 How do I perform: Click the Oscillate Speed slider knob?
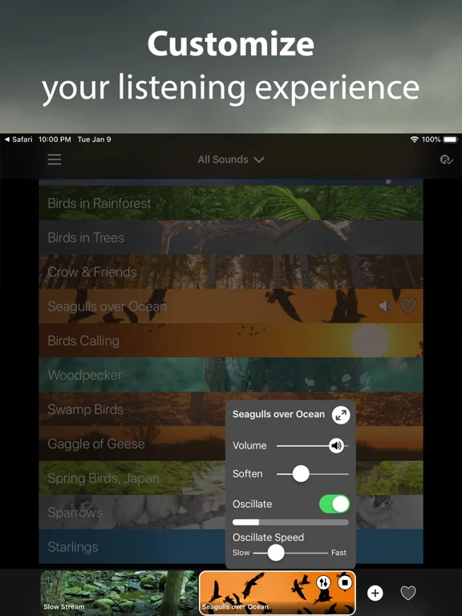point(276,553)
